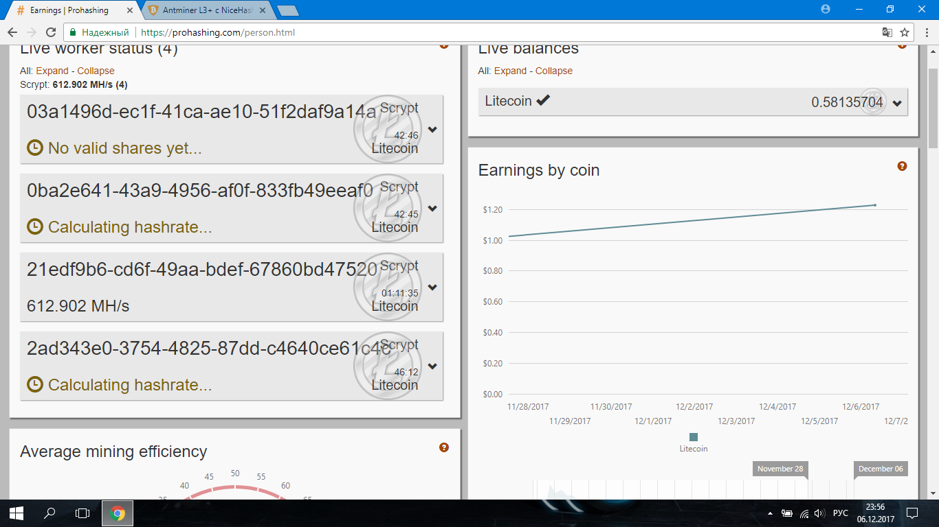939x527 pixels.
Task: Open help icon for Earnings by coin
Action: (x=902, y=166)
